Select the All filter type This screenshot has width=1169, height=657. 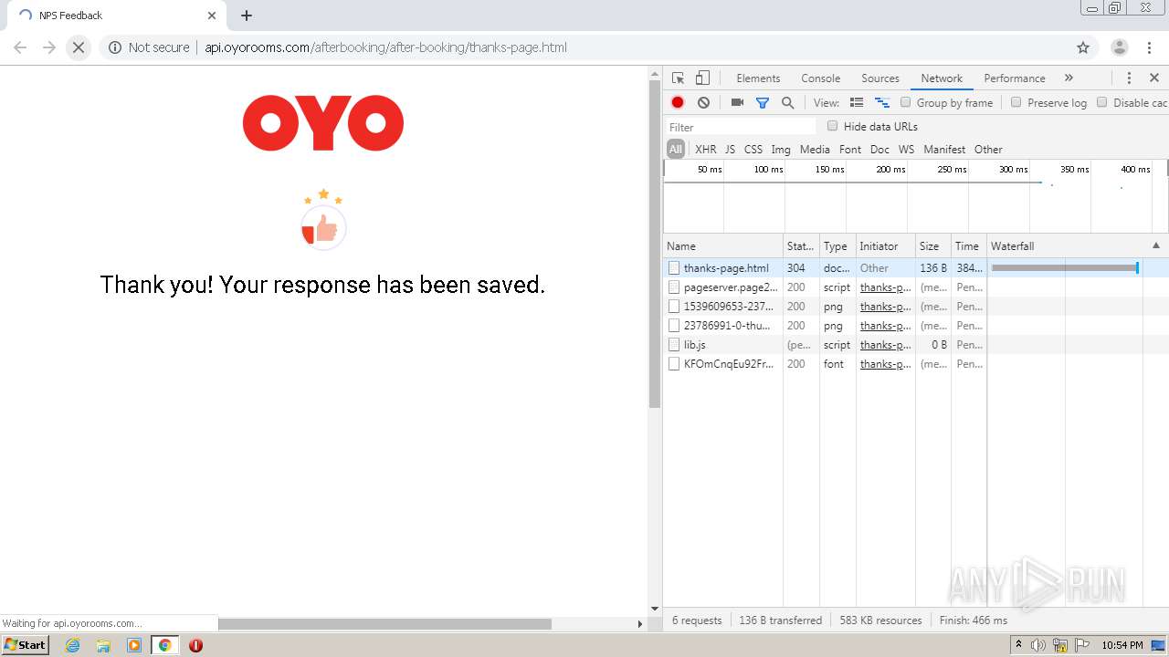coord(676,149)
